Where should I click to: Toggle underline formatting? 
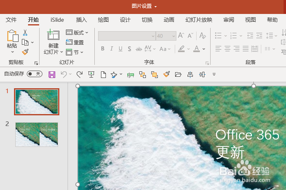click(x=120, y=49)
